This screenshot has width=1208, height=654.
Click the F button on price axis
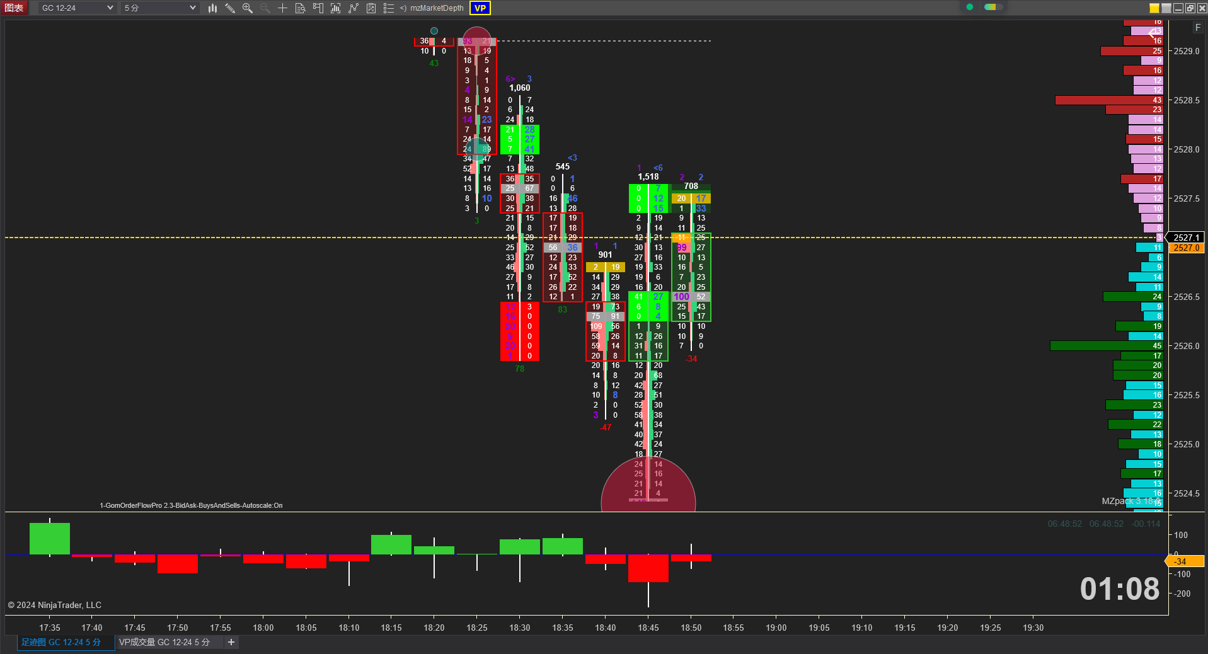1198,28
